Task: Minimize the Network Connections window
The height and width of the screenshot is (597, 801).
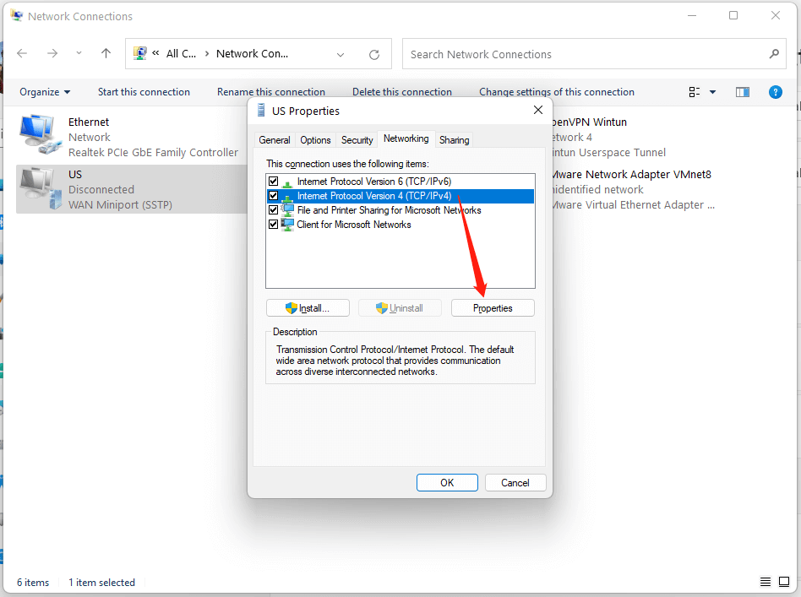Action: pyautogui.click(x=692, y=16)
